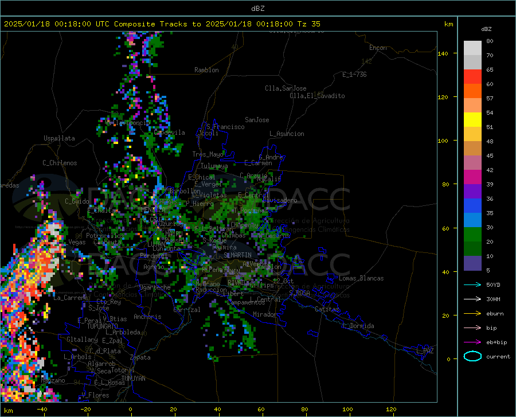Select the light grey 70-80 dBZ color band
This screenshot has width=516, height=417.
472,48
